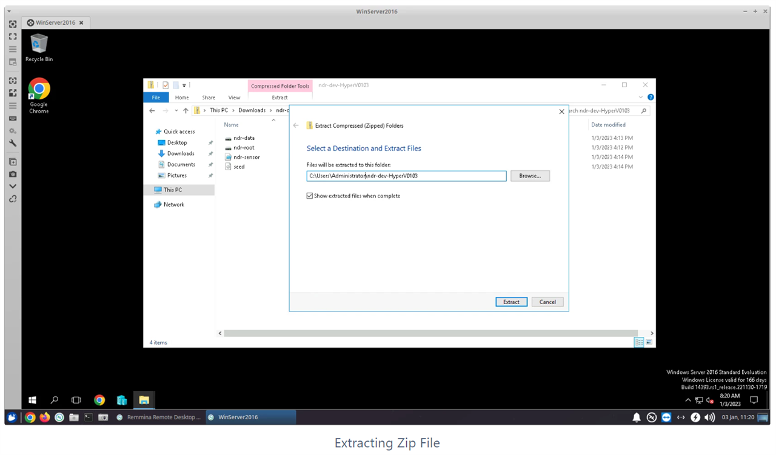Sort by Date modified column header

tap(608, 125)
